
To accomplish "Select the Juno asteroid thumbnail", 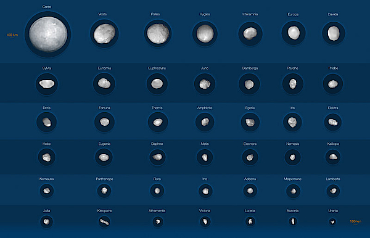I will pos(205,84).
